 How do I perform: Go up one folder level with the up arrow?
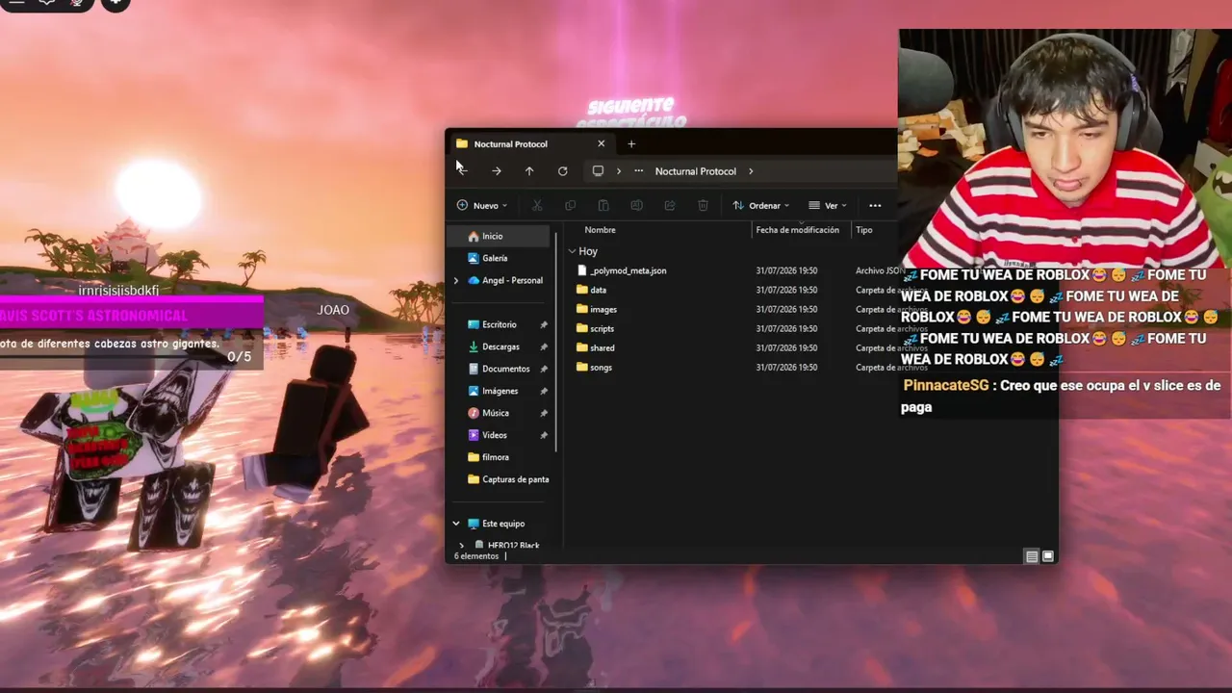529,171
